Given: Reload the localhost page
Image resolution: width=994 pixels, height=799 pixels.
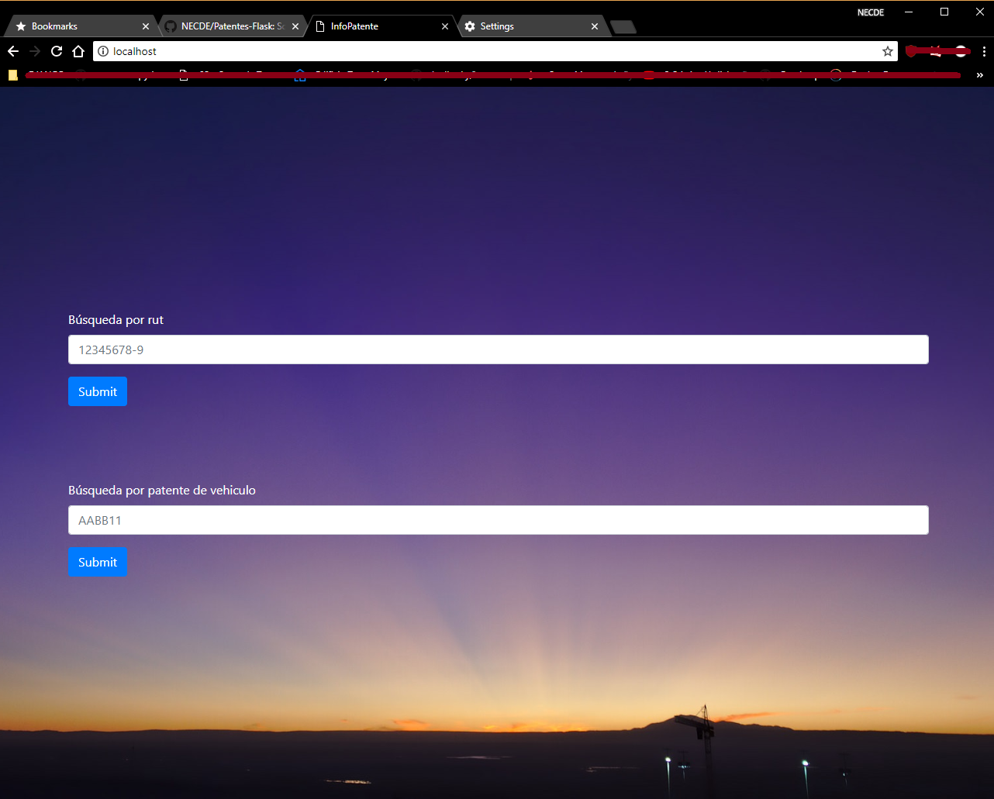Looking at the screenshot, I should click(x=57, y=51).
